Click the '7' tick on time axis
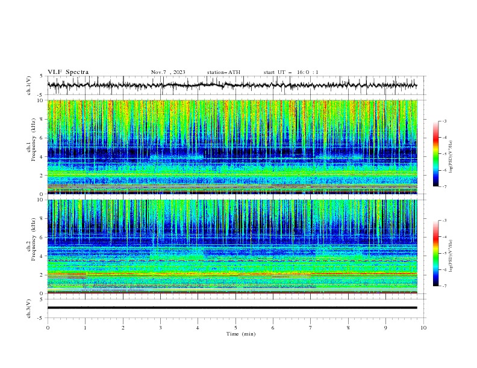This screenshot has height=368, width=477. pyautogui.click(x=311, y=328)
